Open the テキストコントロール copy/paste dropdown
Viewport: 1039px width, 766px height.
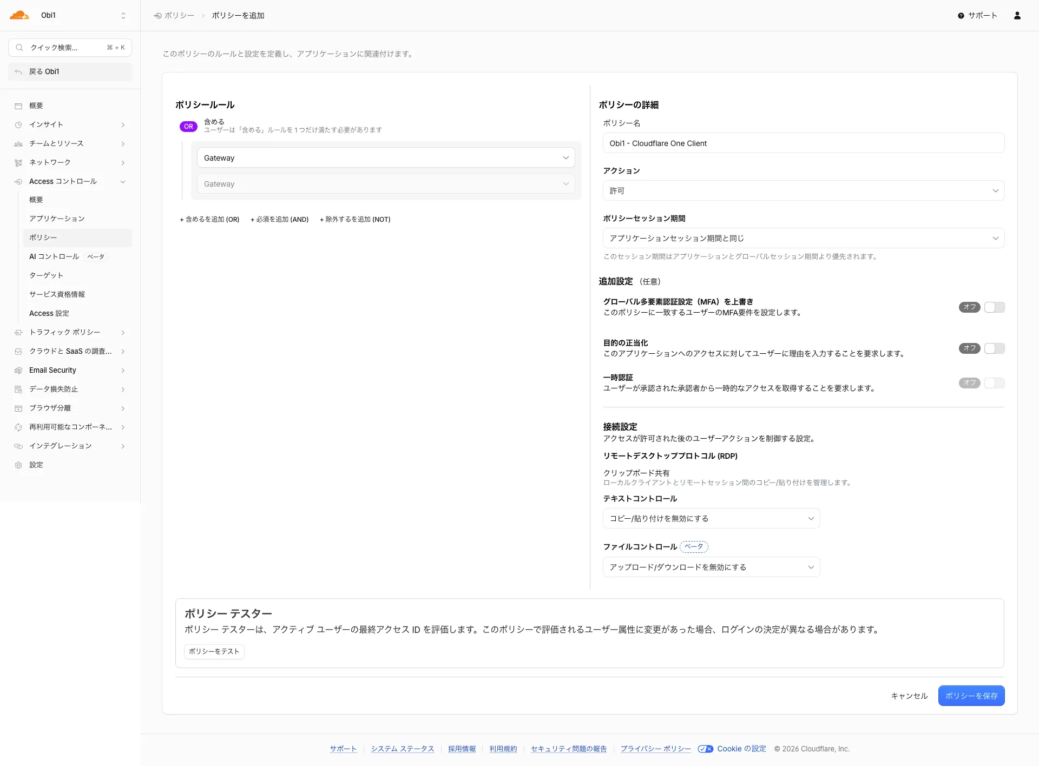711,518
